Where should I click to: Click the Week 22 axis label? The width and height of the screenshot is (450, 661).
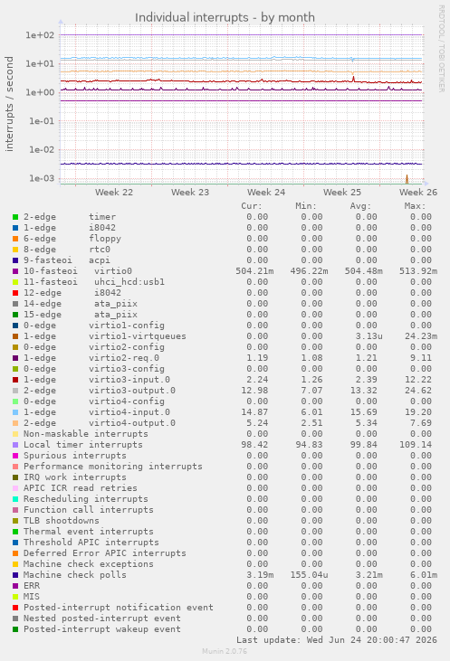click(114, 193)
